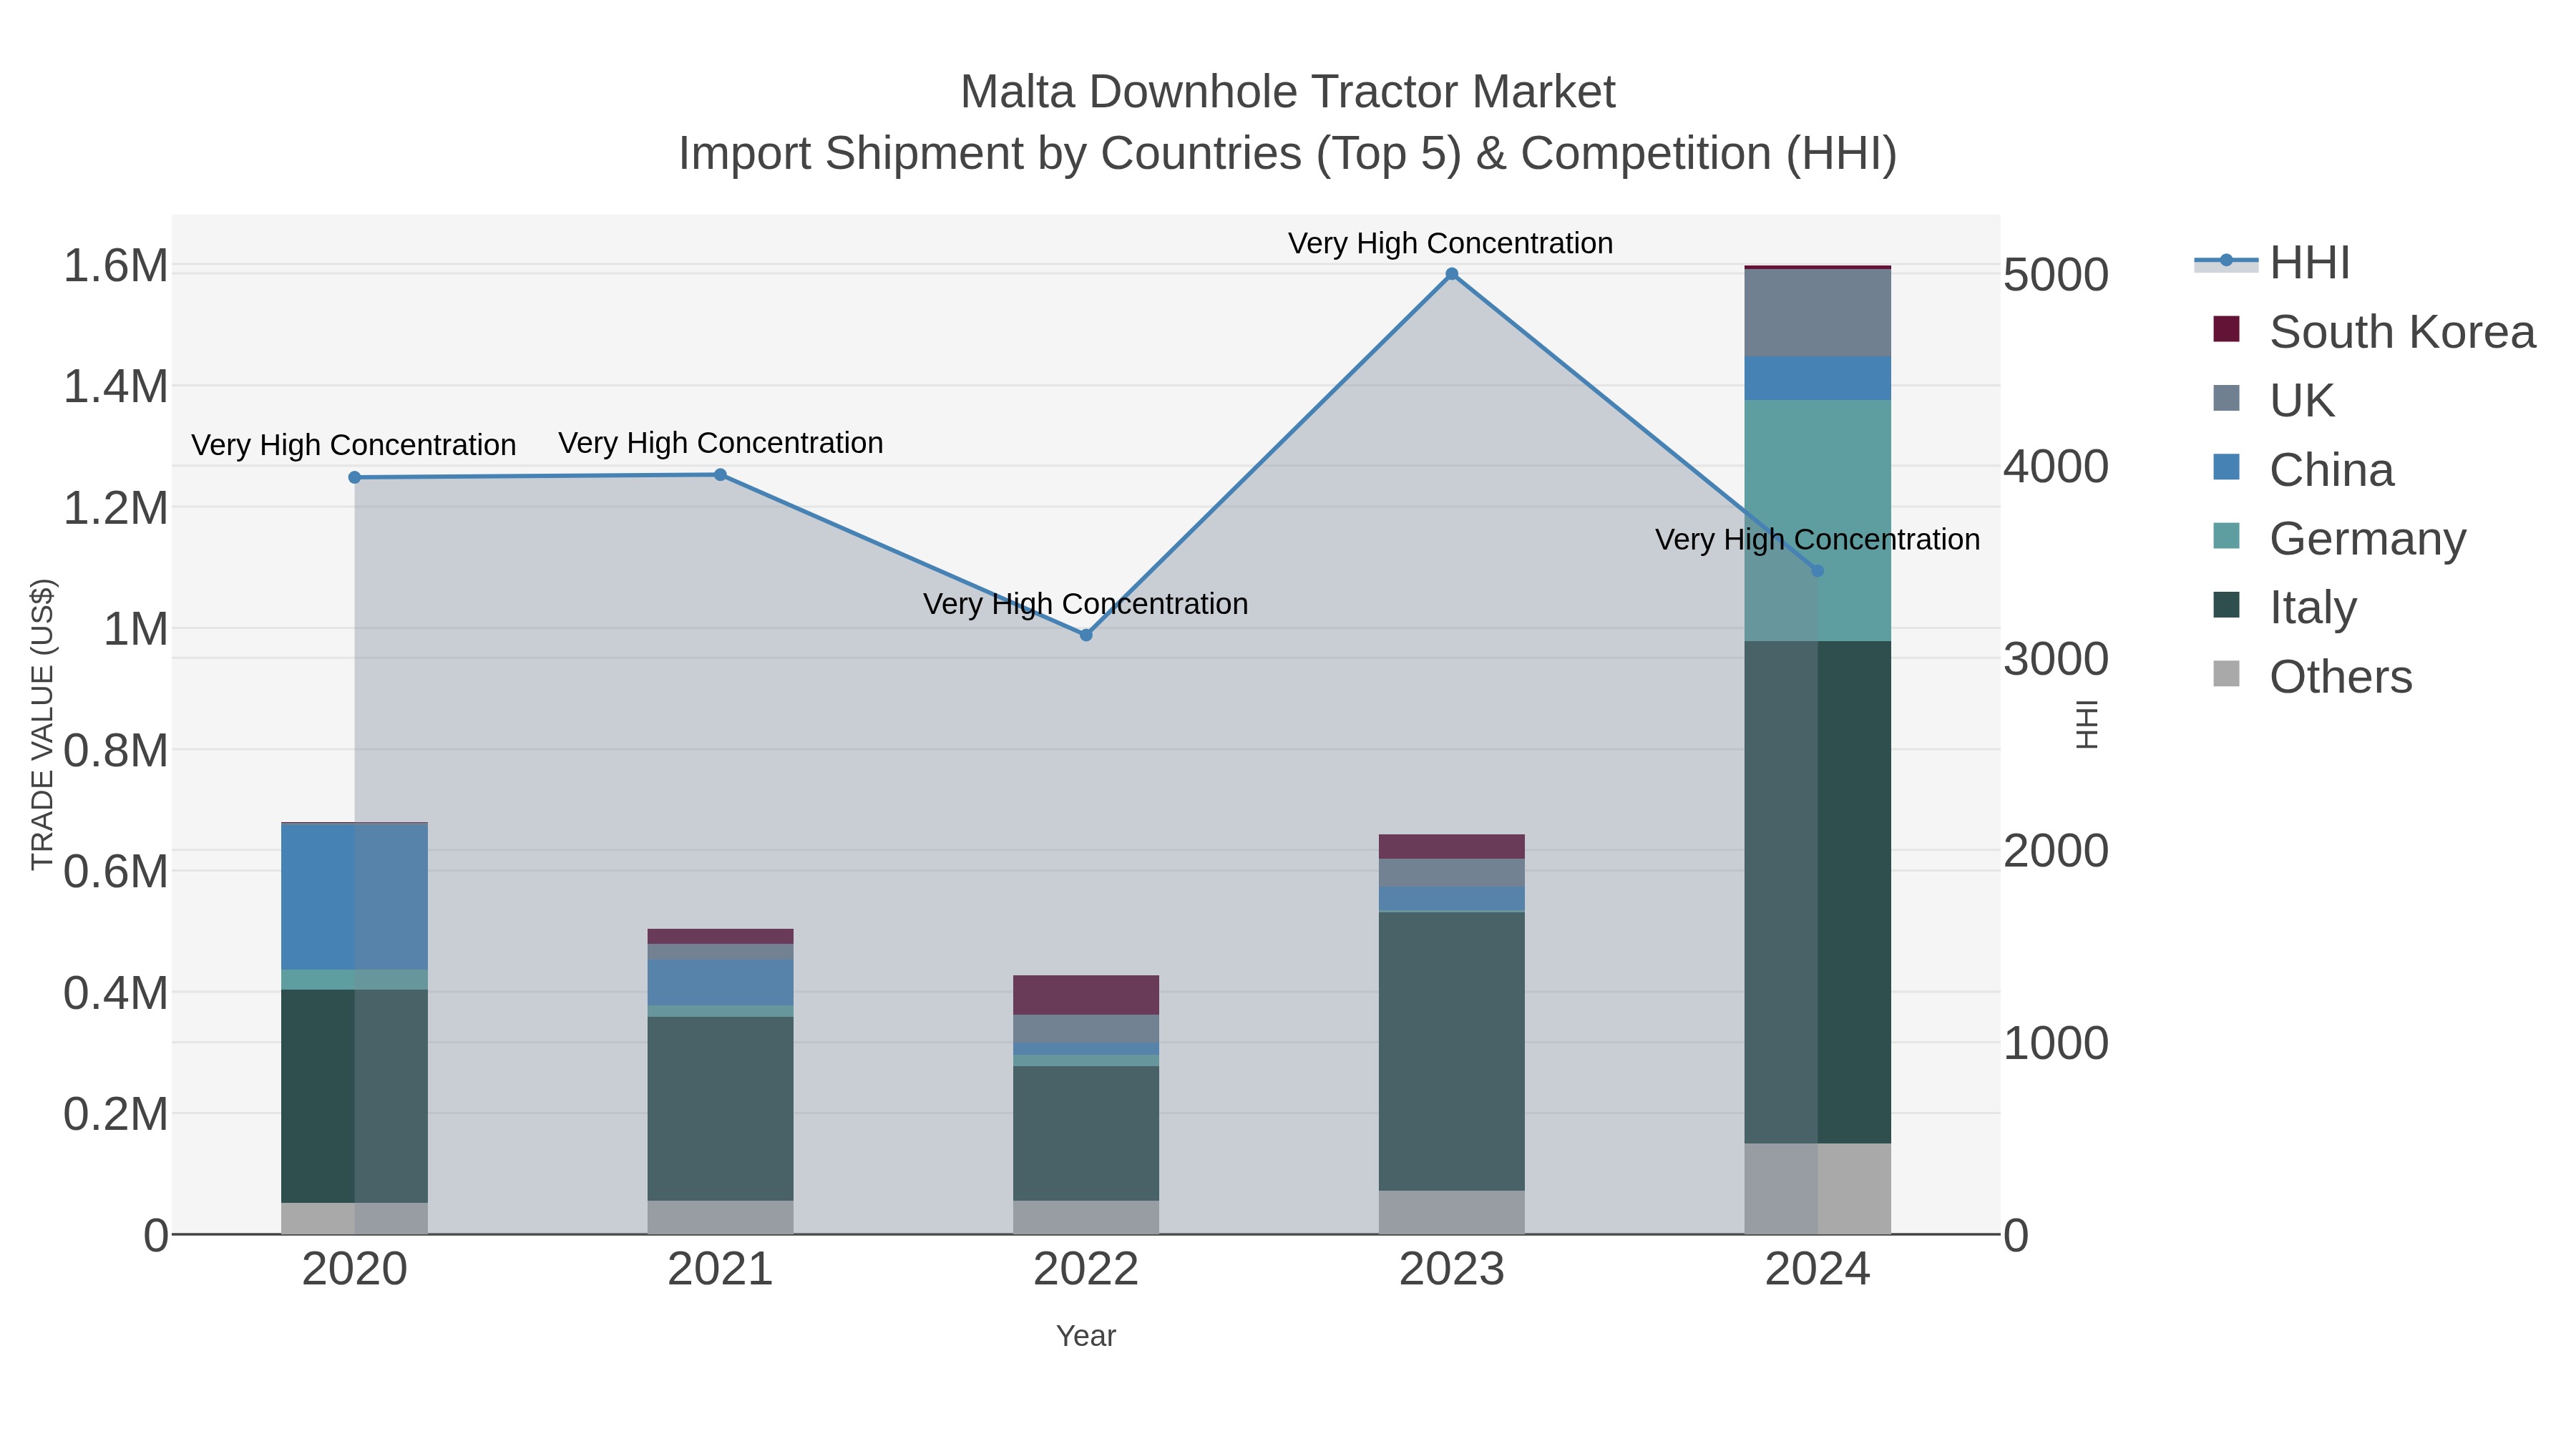Click the Very High Concentration label above 2023
Viewport: 2576px width, 1449px height.
(x=1451, y=243)
